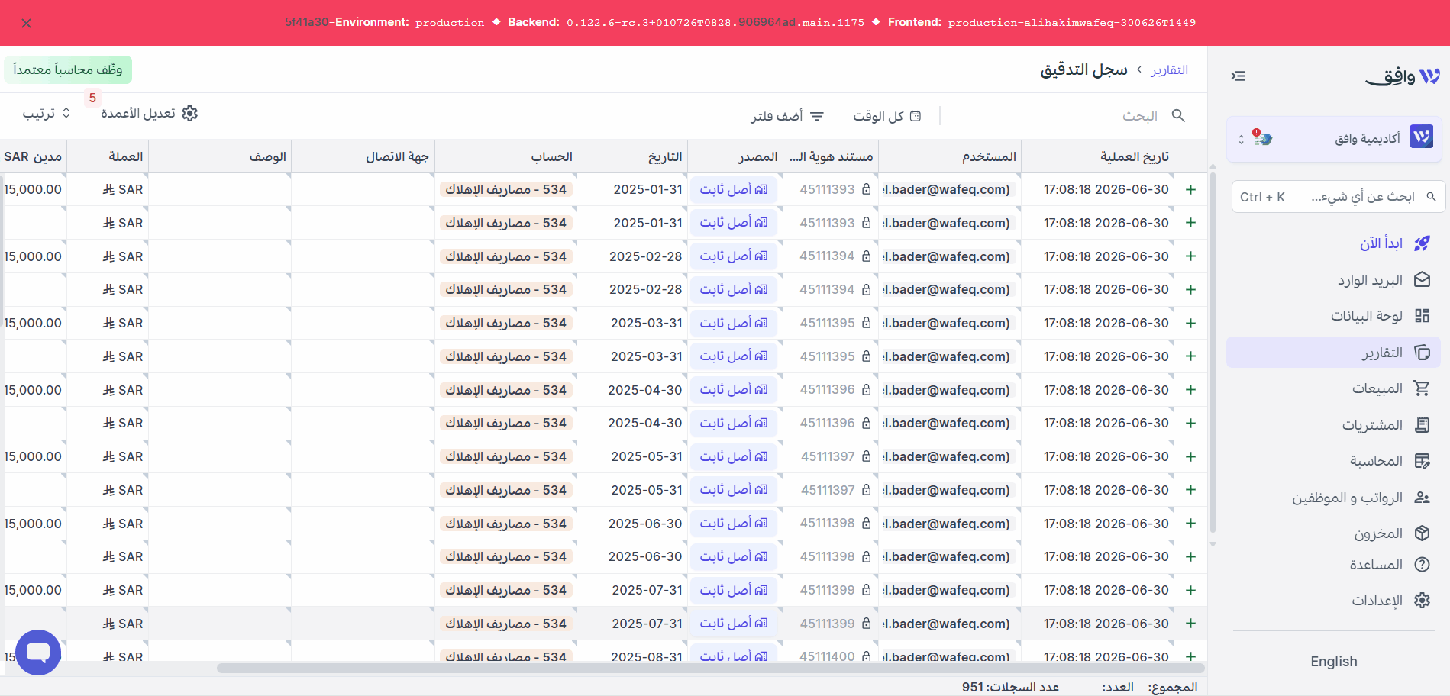This screenshot has width=1450, height=696.
Task: Expand the 2025-04-30 row showing 15,000.00 debit
Action: point(1190,390)
